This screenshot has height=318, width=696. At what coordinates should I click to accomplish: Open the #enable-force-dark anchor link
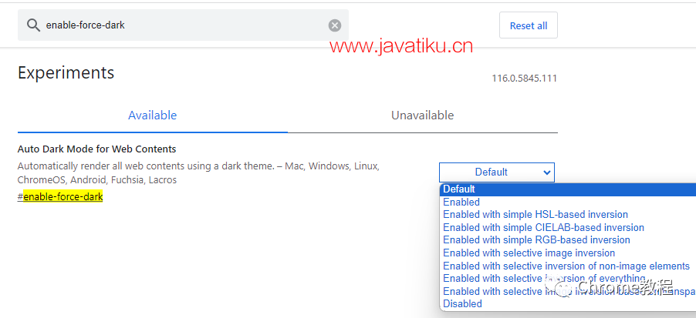(60, 196)
